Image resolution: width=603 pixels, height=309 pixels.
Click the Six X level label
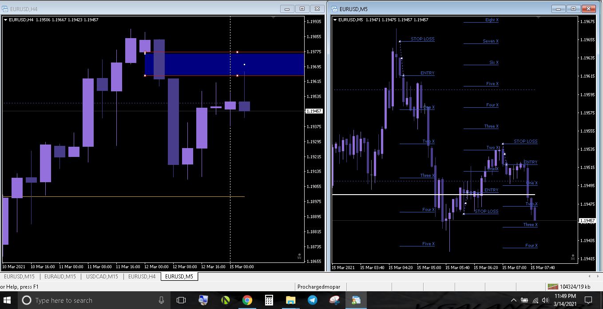click(494, 63)
